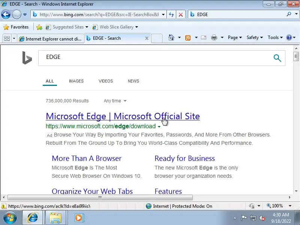Click the 736,000,000 Results text
The image size is (300, 225).
pos(67,101)
